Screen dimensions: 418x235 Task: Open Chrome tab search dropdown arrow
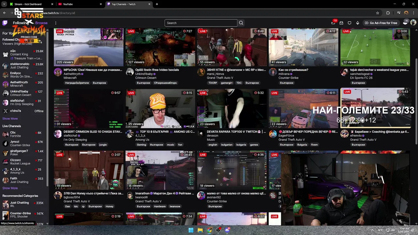pyautogui.click(x=4, y=4)
